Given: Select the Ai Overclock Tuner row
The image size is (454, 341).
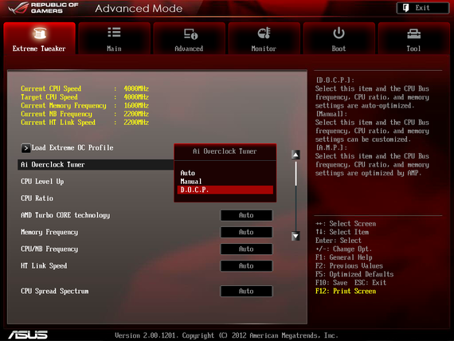Looking at the screenshot, I should [x=96, y=165].
